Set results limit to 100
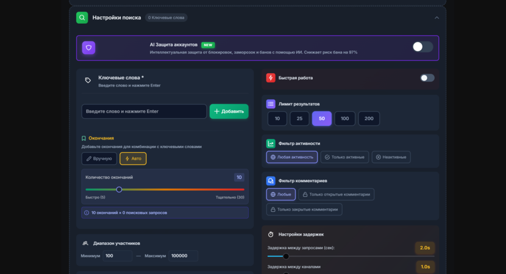Screen dimensions: 506x274 click(x=345, y=118)
